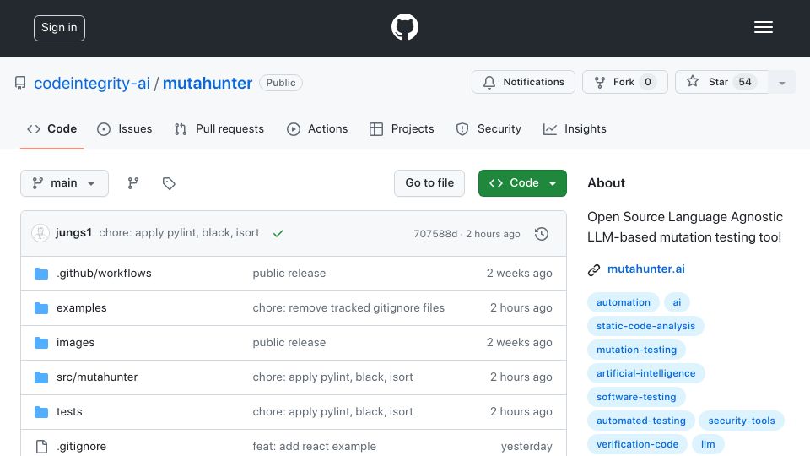Click the repository book icon
This screenshot has width=810, height=456.
pos(20,83)
